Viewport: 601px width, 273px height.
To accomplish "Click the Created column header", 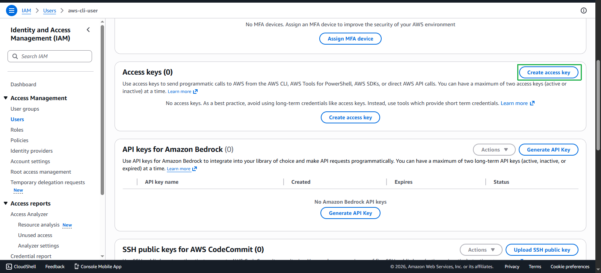I will point(301,182).
